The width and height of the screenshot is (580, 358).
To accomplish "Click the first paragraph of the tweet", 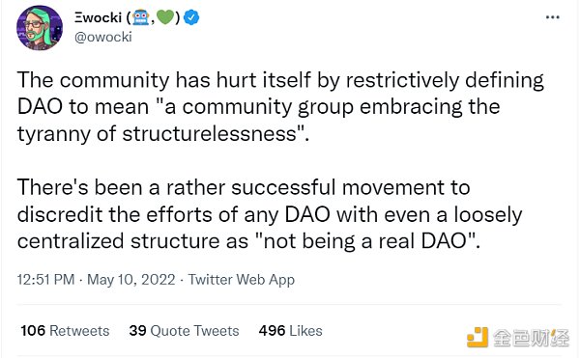I will pyautogui.click(x=280, y=107).
